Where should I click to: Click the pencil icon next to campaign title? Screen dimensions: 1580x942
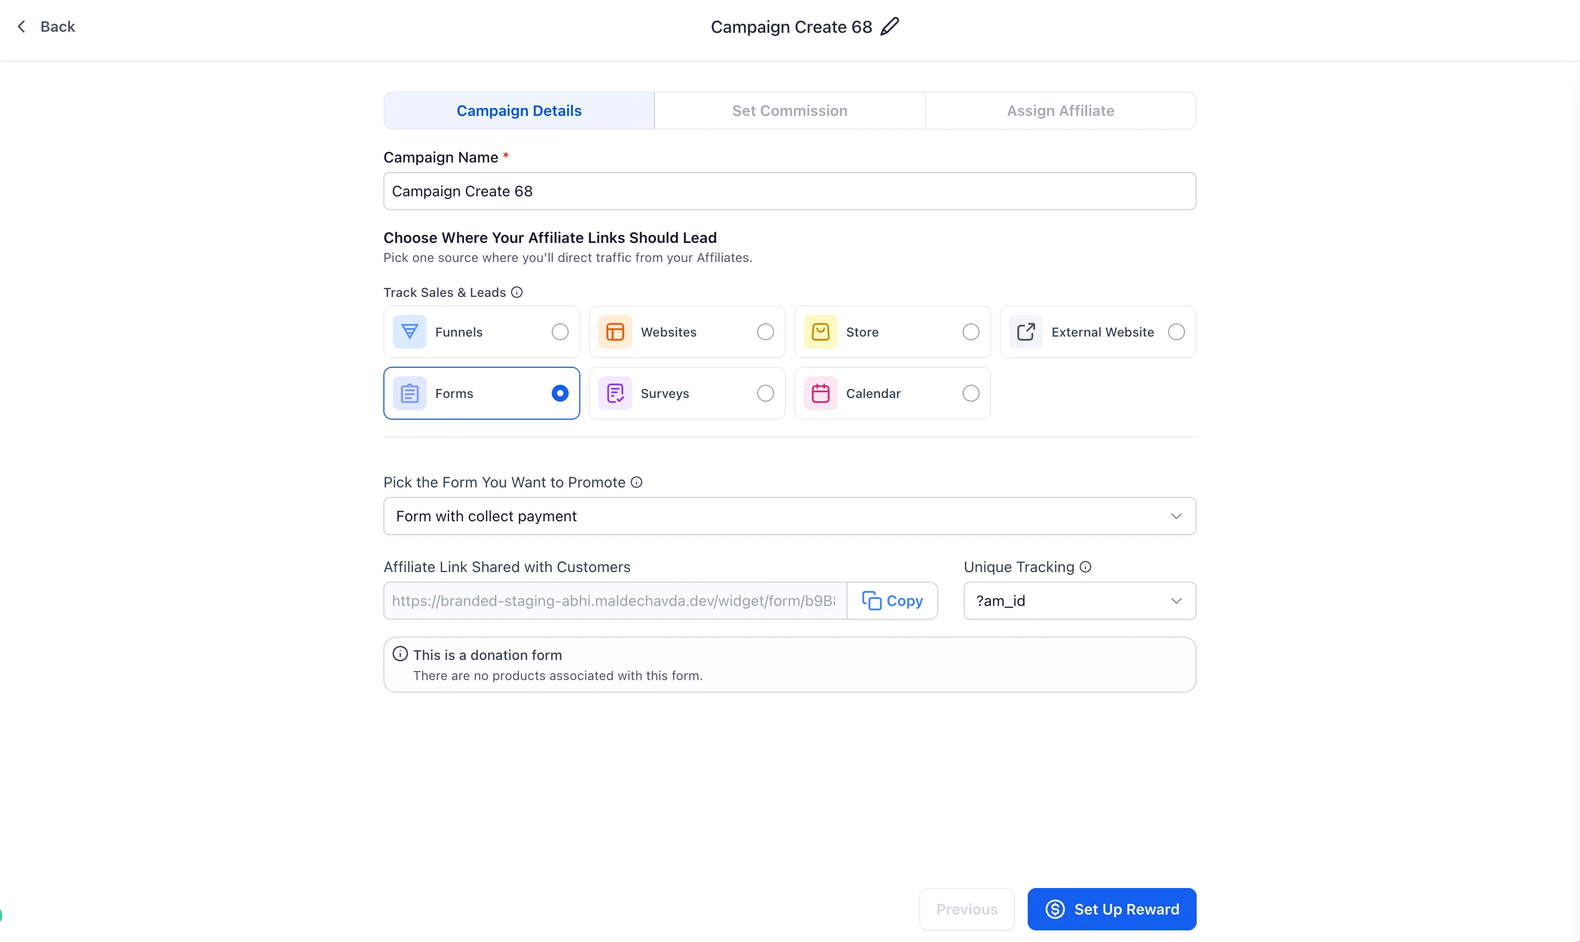(x=890, y=26)
